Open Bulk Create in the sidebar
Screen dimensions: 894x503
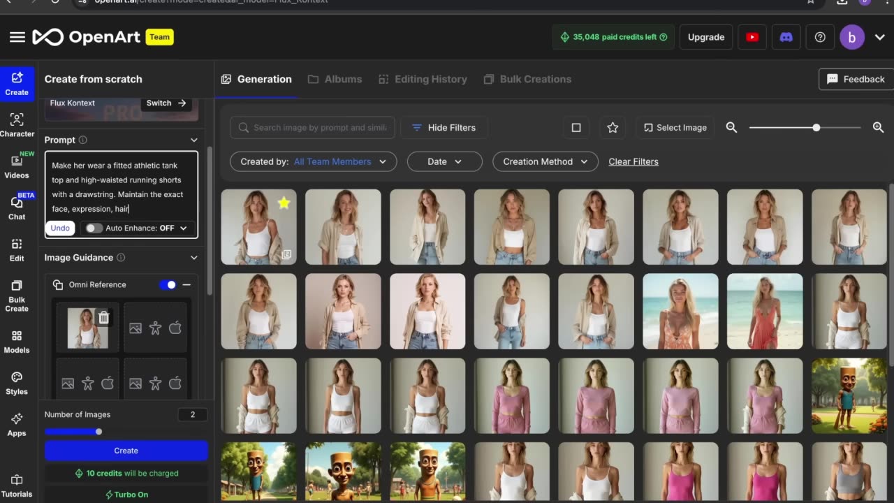pyautogui.click(x=17, y=296)
